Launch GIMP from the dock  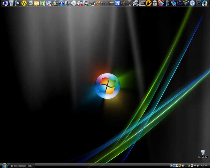[92, 3]
